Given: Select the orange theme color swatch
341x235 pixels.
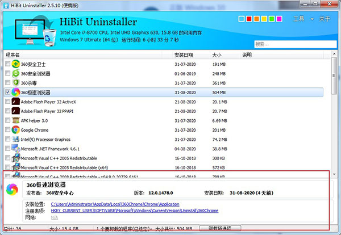Looking at the screenshot, I should [x=257, y=19].
